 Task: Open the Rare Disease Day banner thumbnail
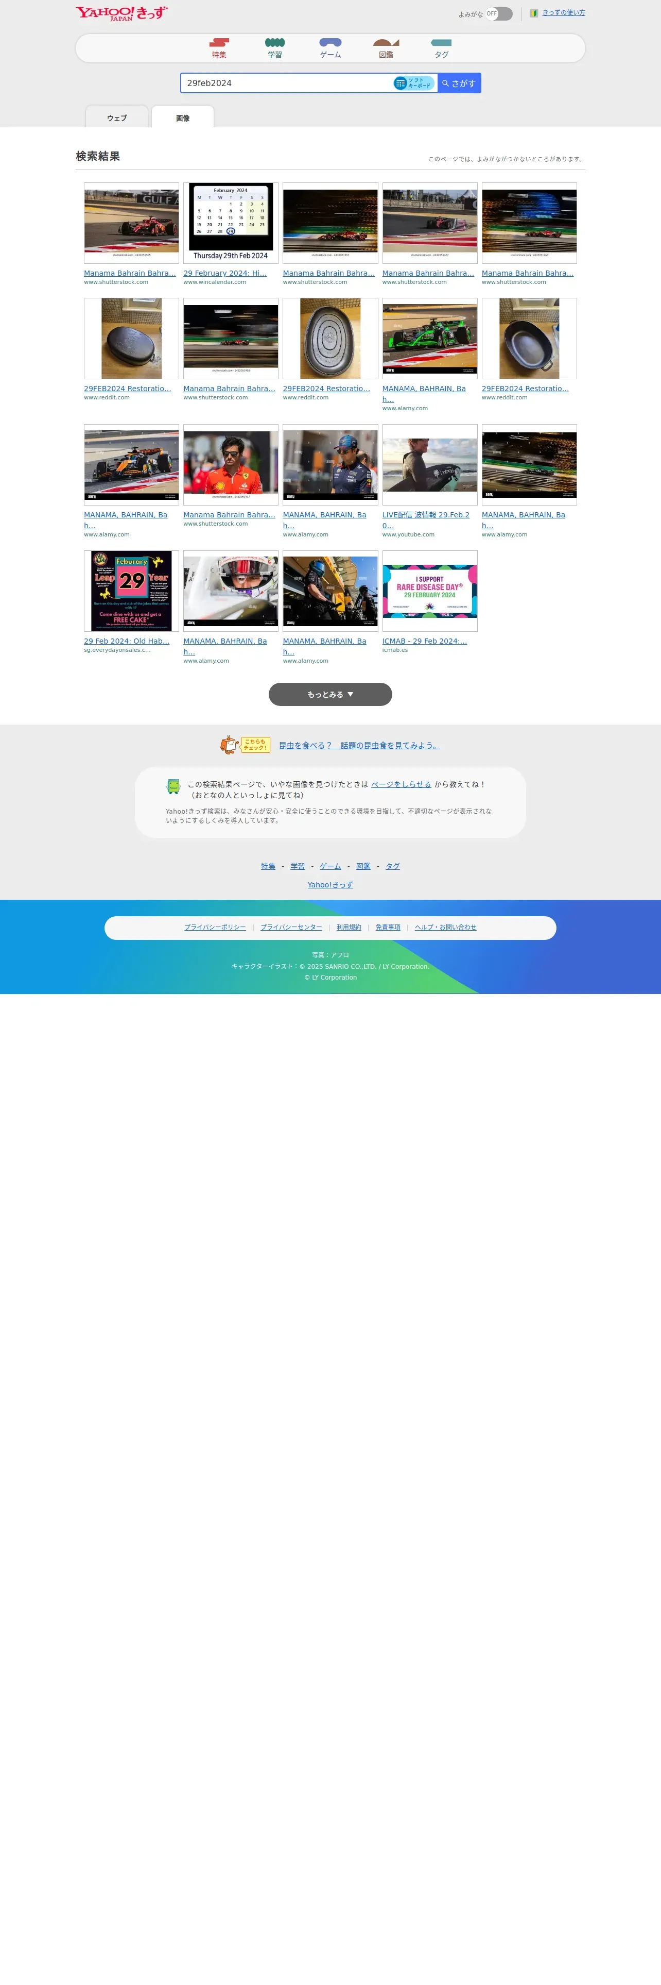pyautogui.click(x=429, y=591)
